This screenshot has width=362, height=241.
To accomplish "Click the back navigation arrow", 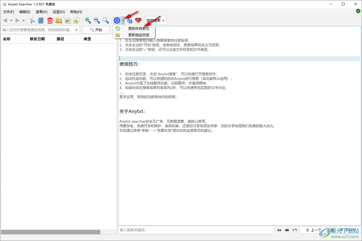I will (x=5, y=20).
